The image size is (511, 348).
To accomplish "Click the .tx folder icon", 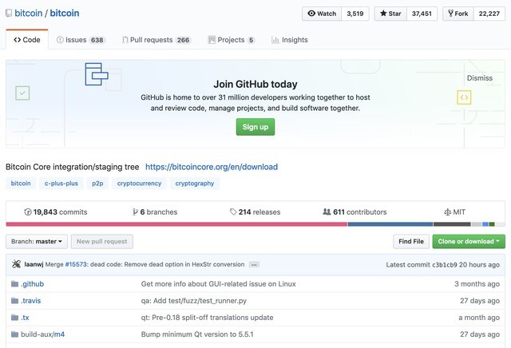I will 14,318.
